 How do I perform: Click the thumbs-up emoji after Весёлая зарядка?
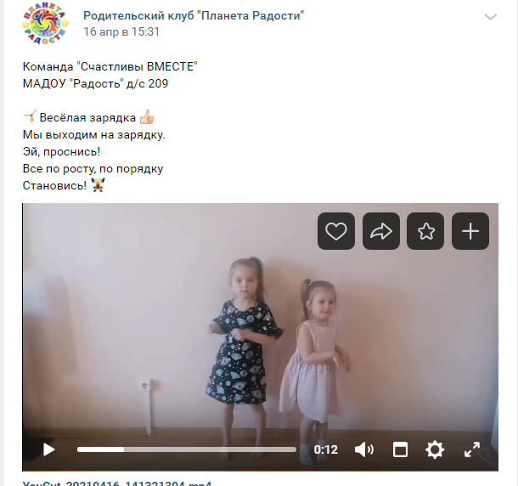pos(147,117)
